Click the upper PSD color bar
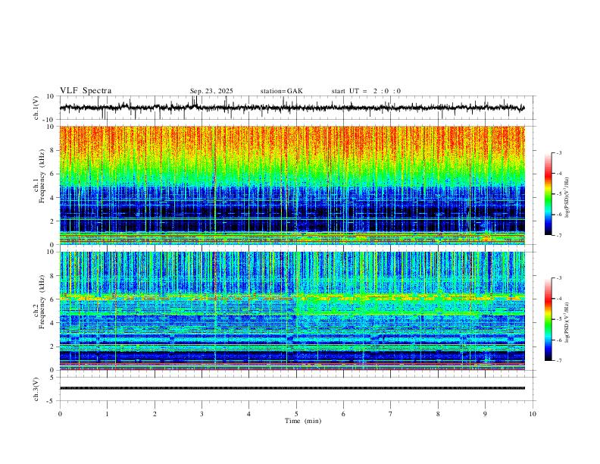600x464 pixels. point(548,194)
